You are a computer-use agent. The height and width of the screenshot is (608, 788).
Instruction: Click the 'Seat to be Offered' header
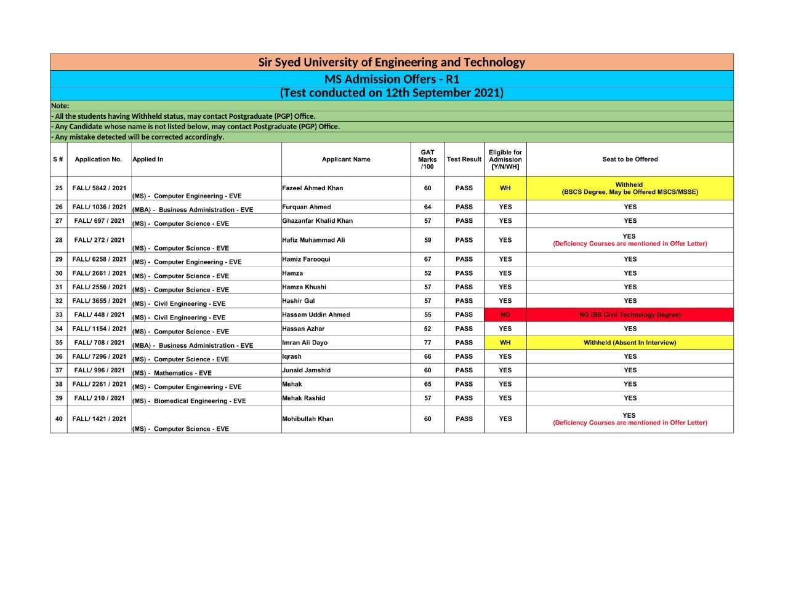point(630,159)
